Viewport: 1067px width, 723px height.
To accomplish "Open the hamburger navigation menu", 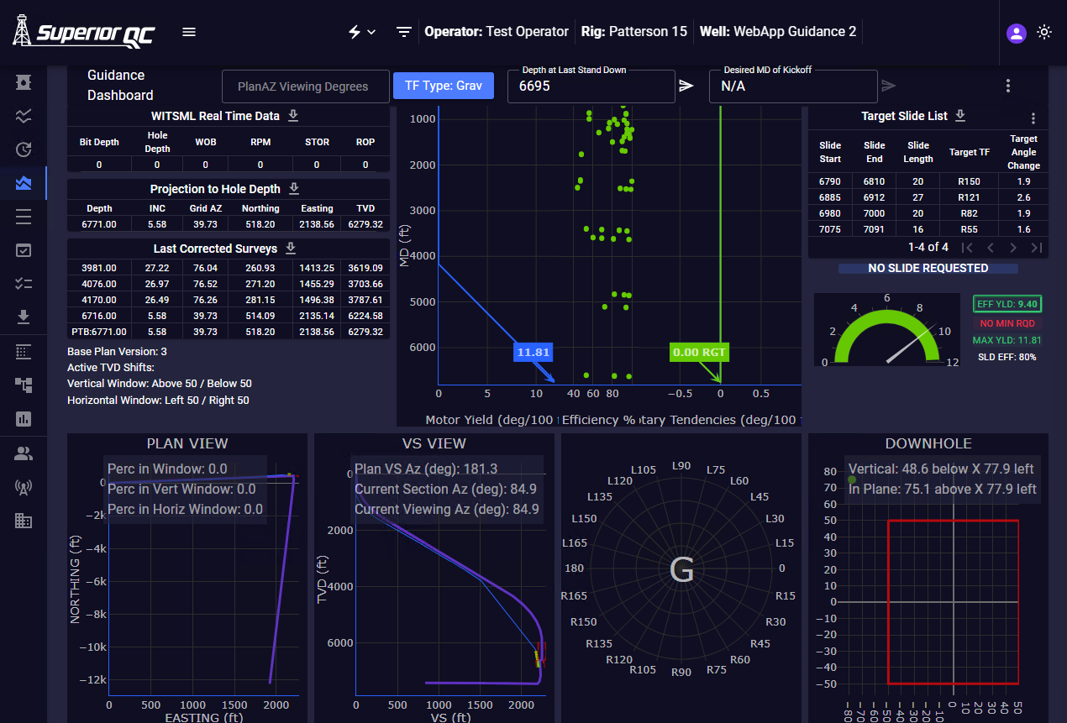I will tap(188, 31).
